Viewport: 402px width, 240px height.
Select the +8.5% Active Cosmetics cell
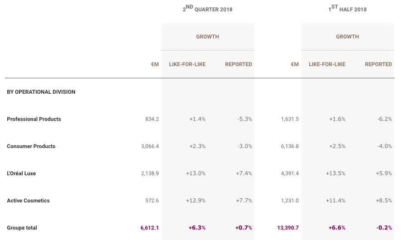coord(384,201)
